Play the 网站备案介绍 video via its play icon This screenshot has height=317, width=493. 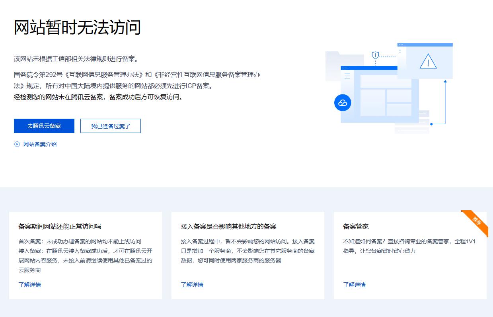tap(16, 144)
